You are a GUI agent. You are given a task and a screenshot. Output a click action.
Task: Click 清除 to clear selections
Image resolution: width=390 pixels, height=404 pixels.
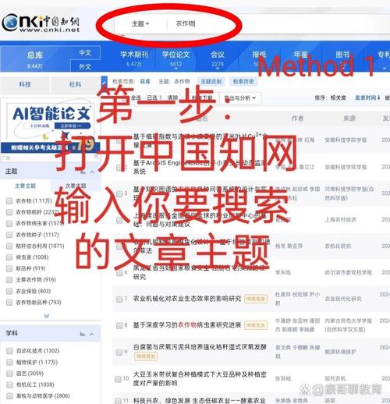click(x=172, y=97)
